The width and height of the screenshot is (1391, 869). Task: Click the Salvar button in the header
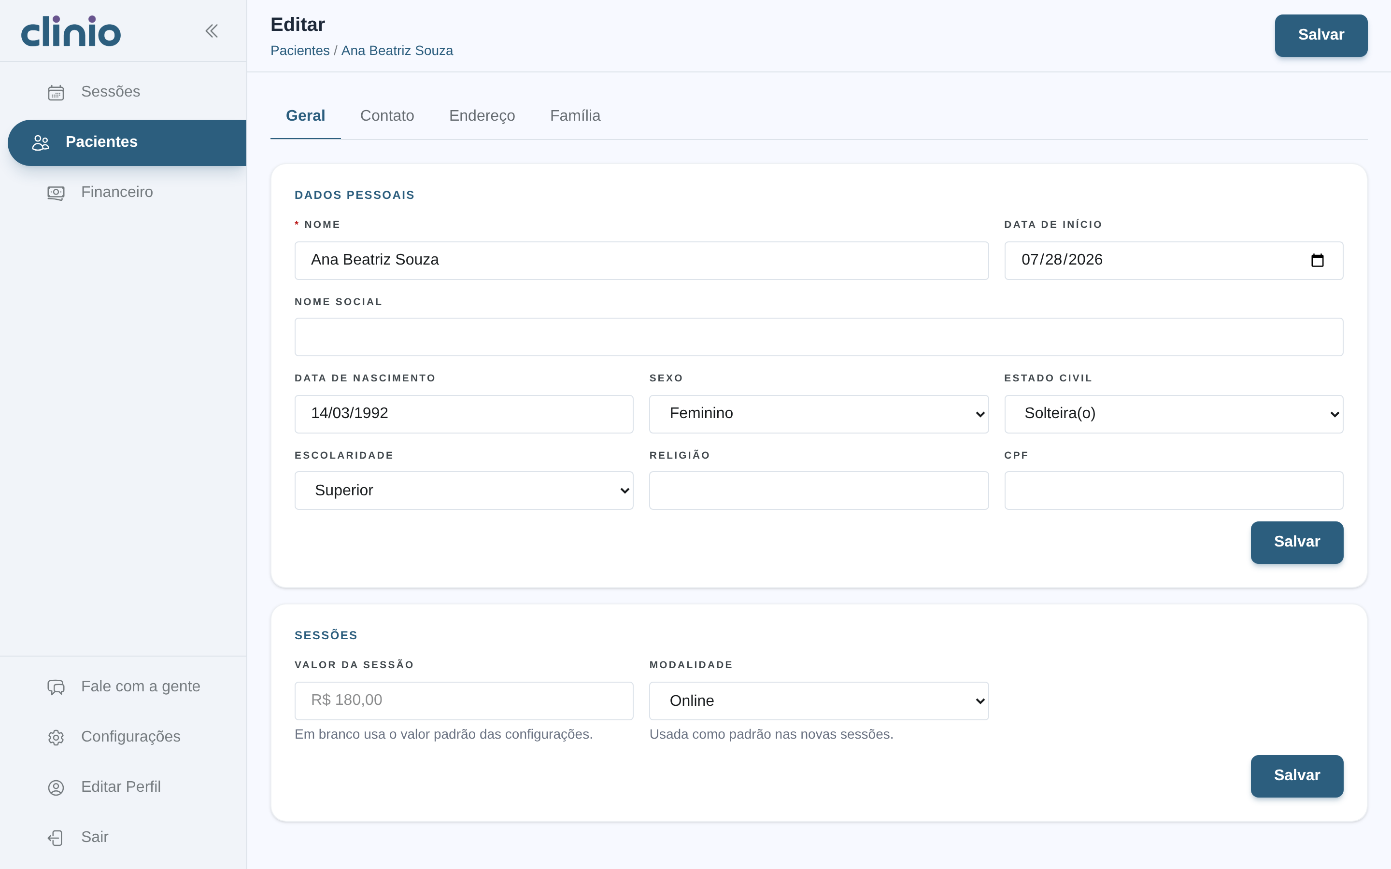pos(1321,35)
